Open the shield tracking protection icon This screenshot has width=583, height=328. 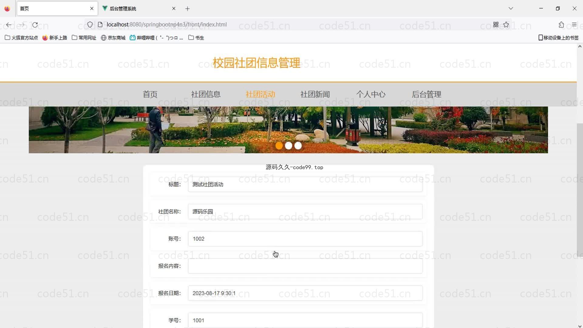click(x=90, y=25)
